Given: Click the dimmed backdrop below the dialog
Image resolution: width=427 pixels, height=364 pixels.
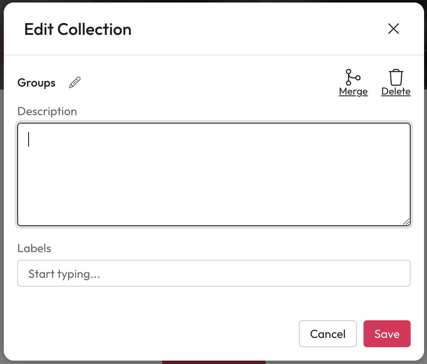Looking at the screenshot, I should (x=84, y=362).
